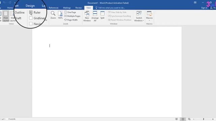Open the References tab
The image size is (216, 121).
click(x=54, y=8)
